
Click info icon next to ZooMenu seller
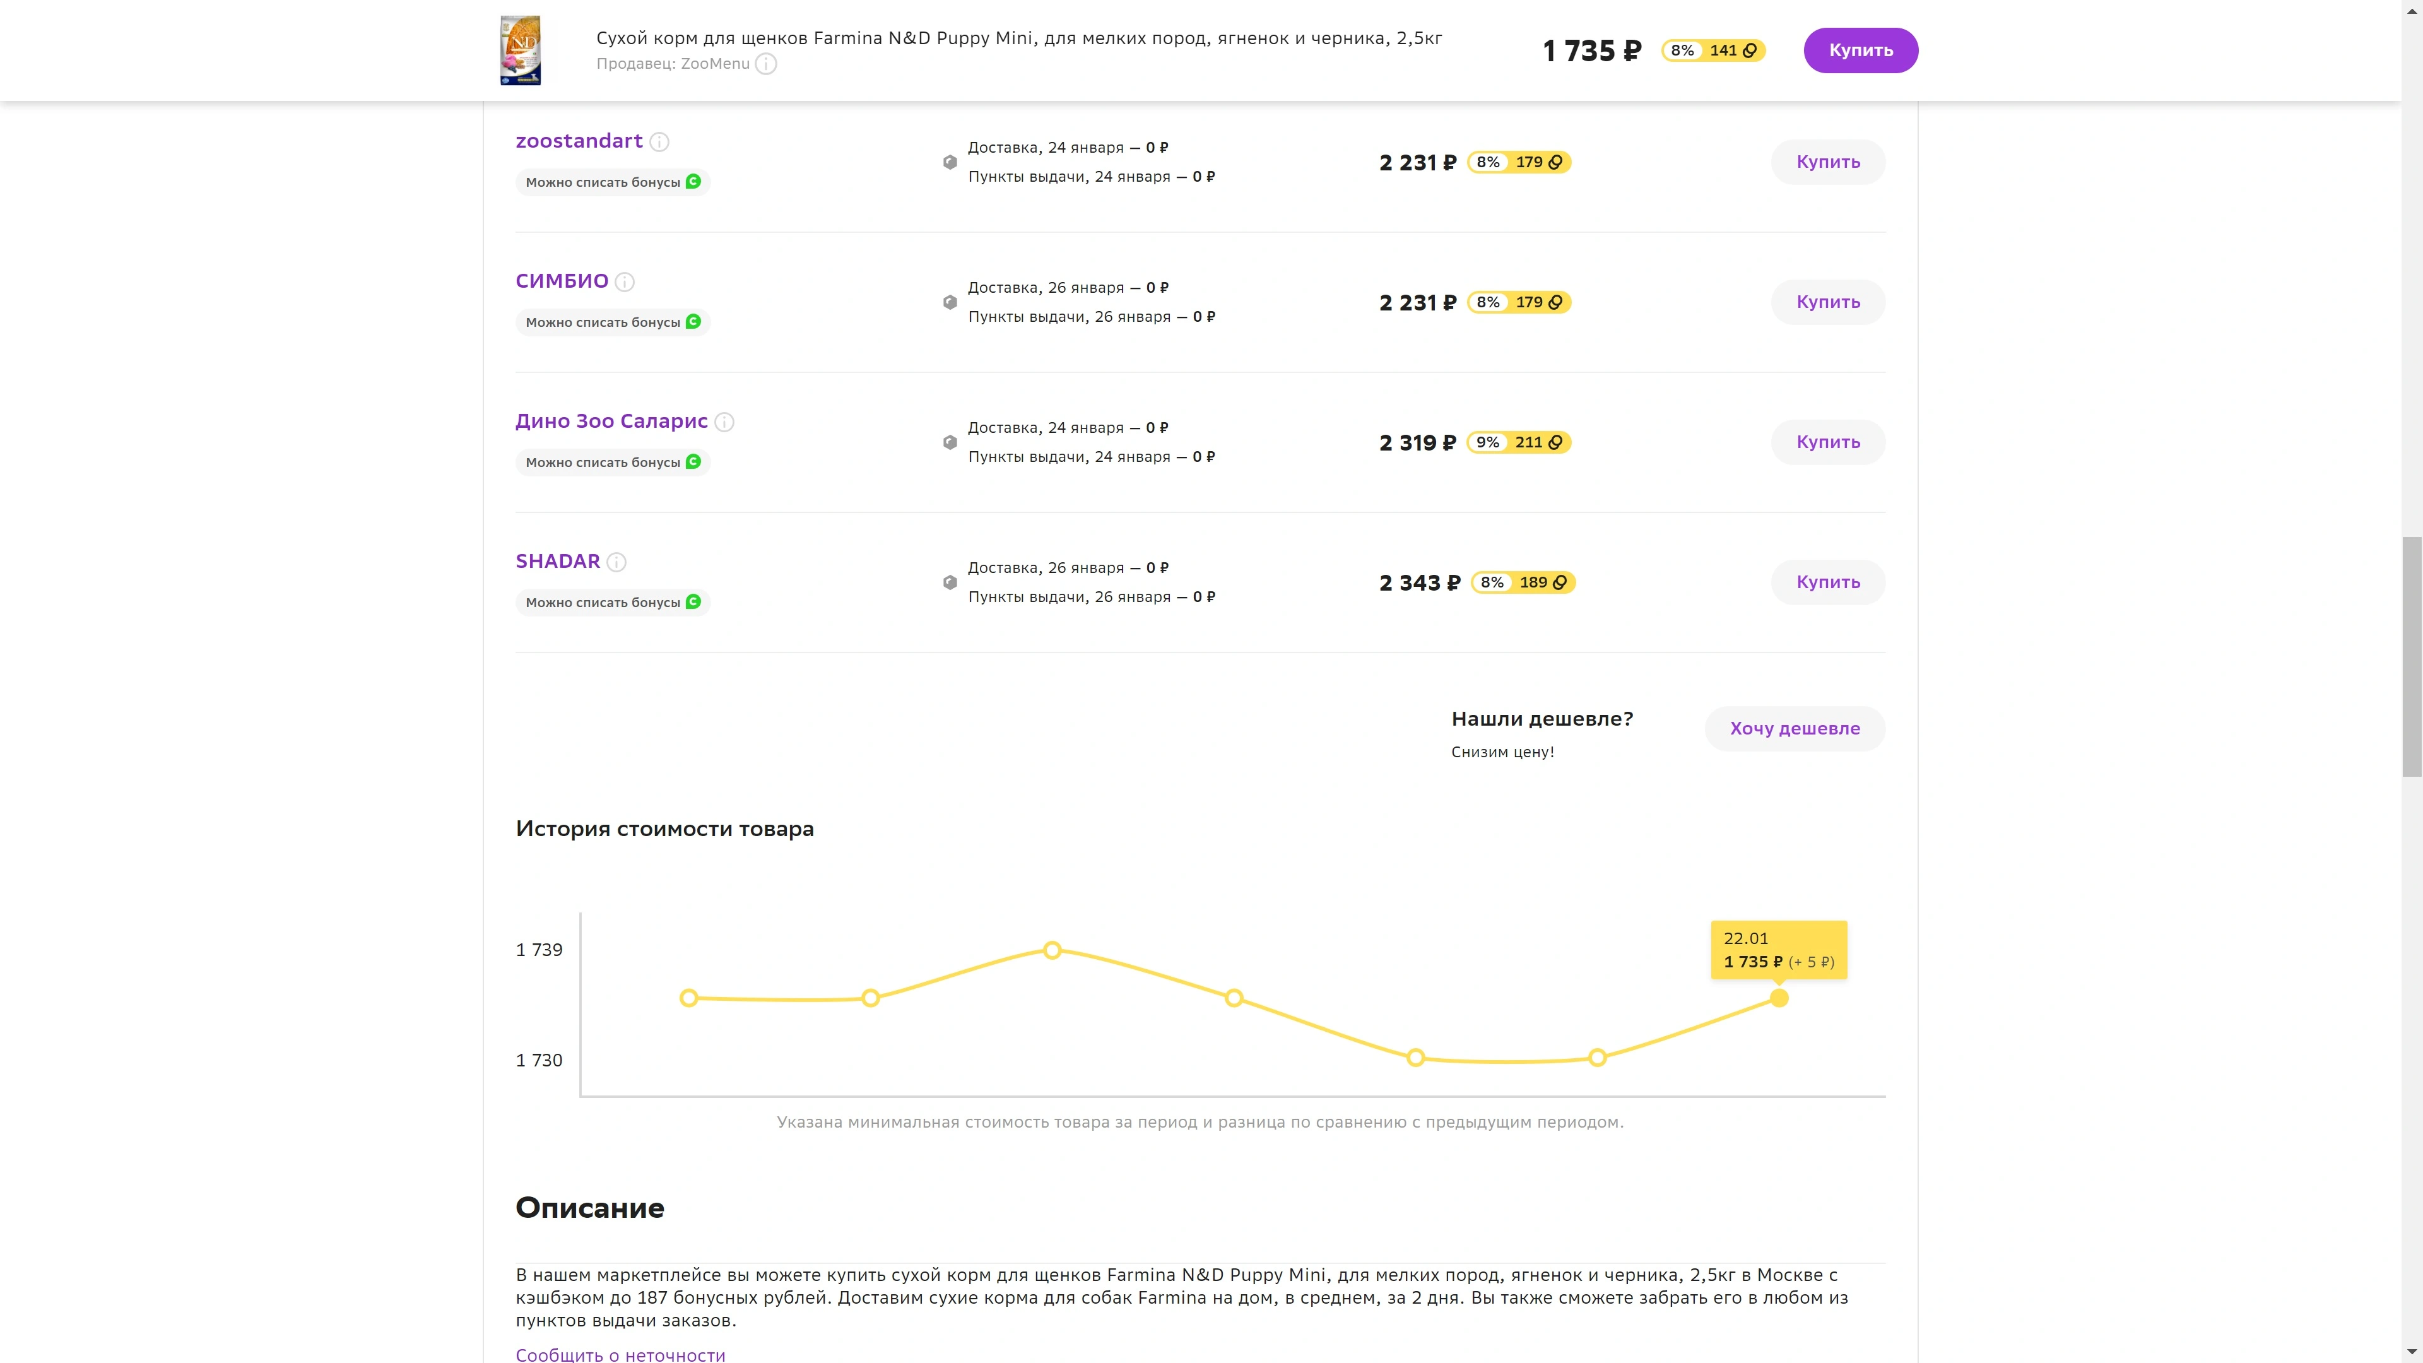[x=767, y=64]
